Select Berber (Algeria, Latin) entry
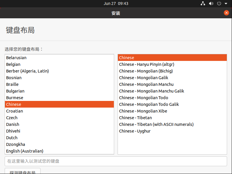Screen dimensions: 232x174 point(28,71)
